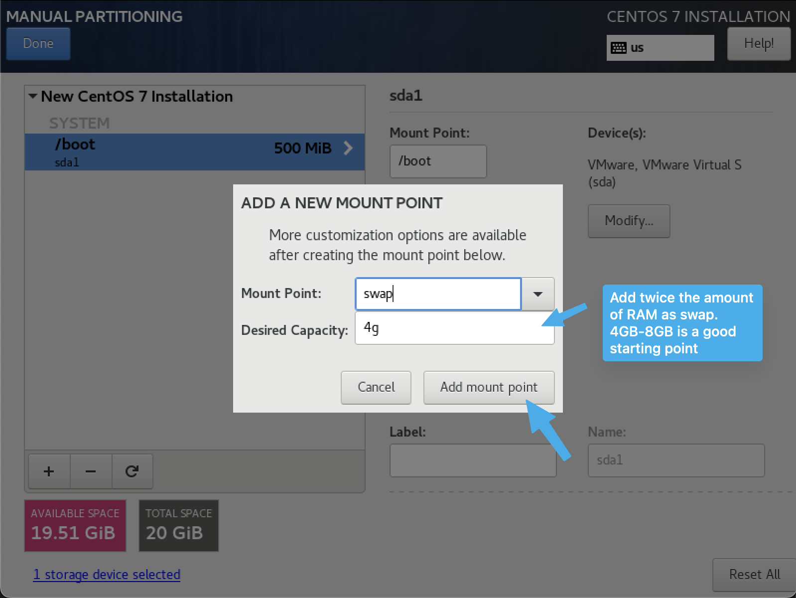Collapse the New CentOS 7 Installation tree

pyautogui.click(x=33, y=96)
